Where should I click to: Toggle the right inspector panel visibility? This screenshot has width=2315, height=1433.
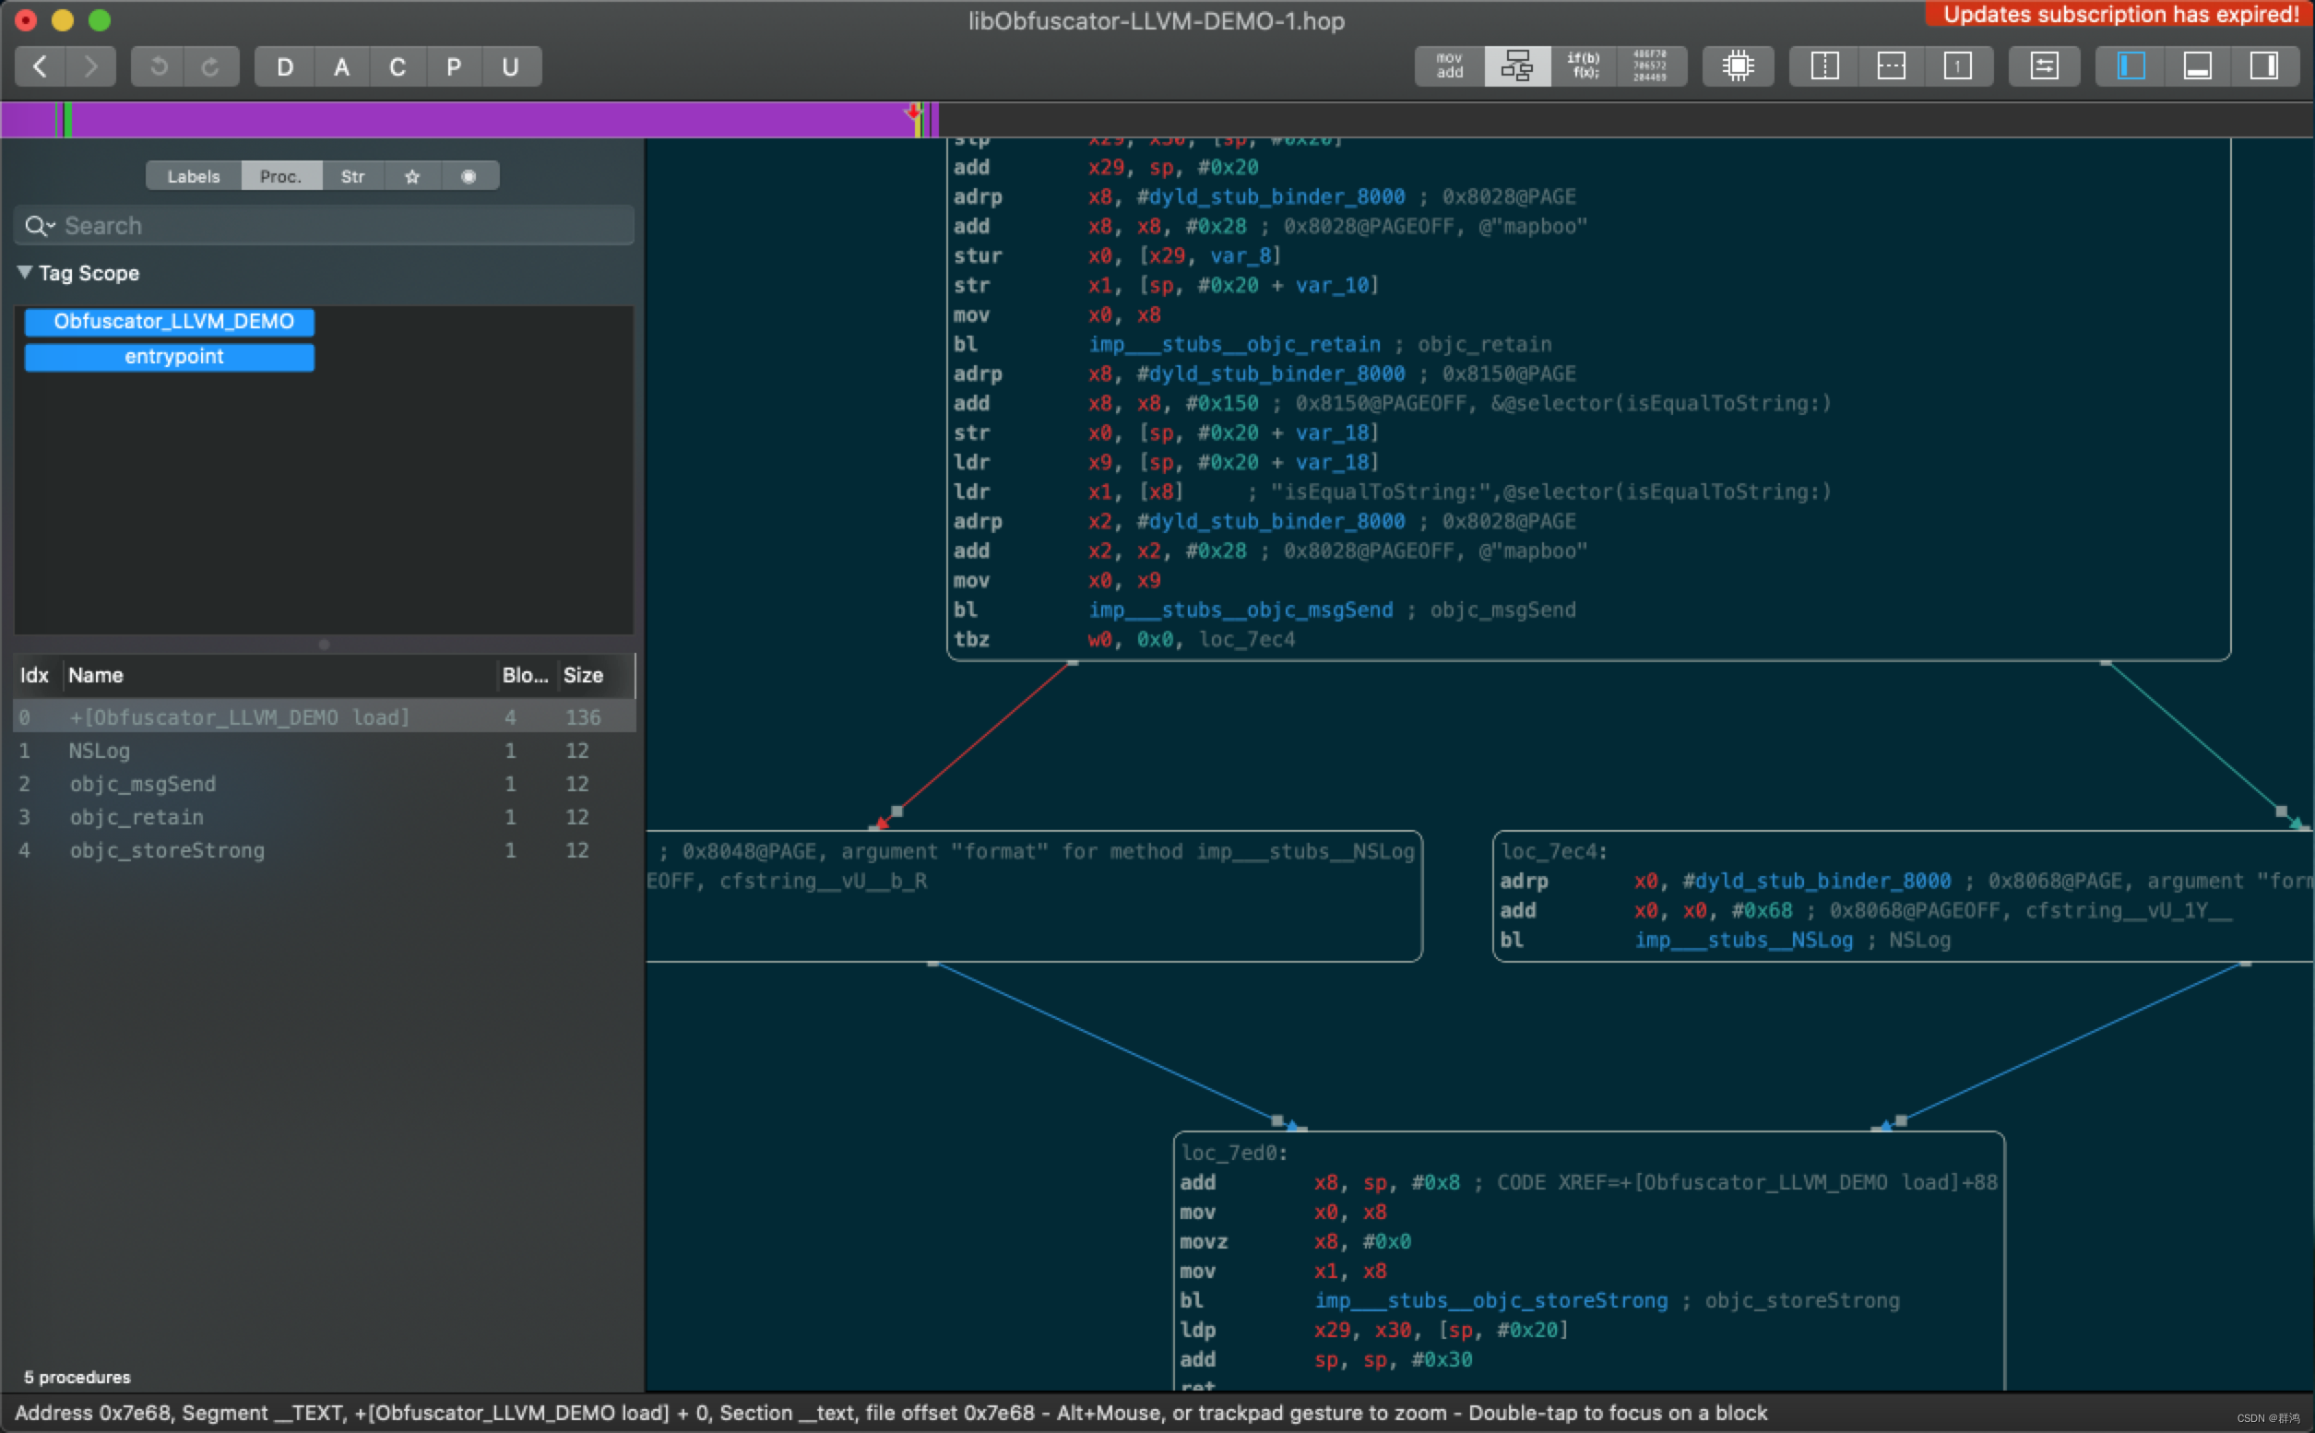click(x=2263, y=66)
